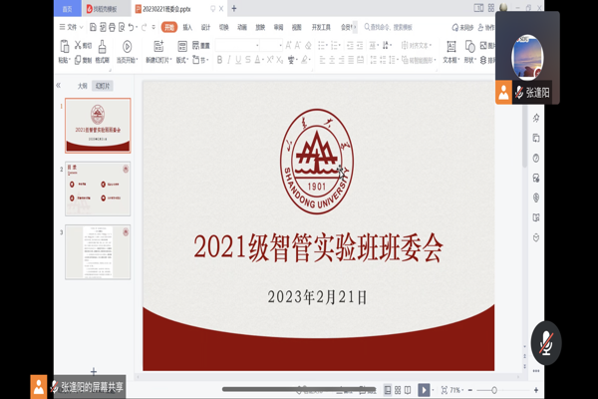Click the Save icon in quick toolbar

tap(93, 27)
